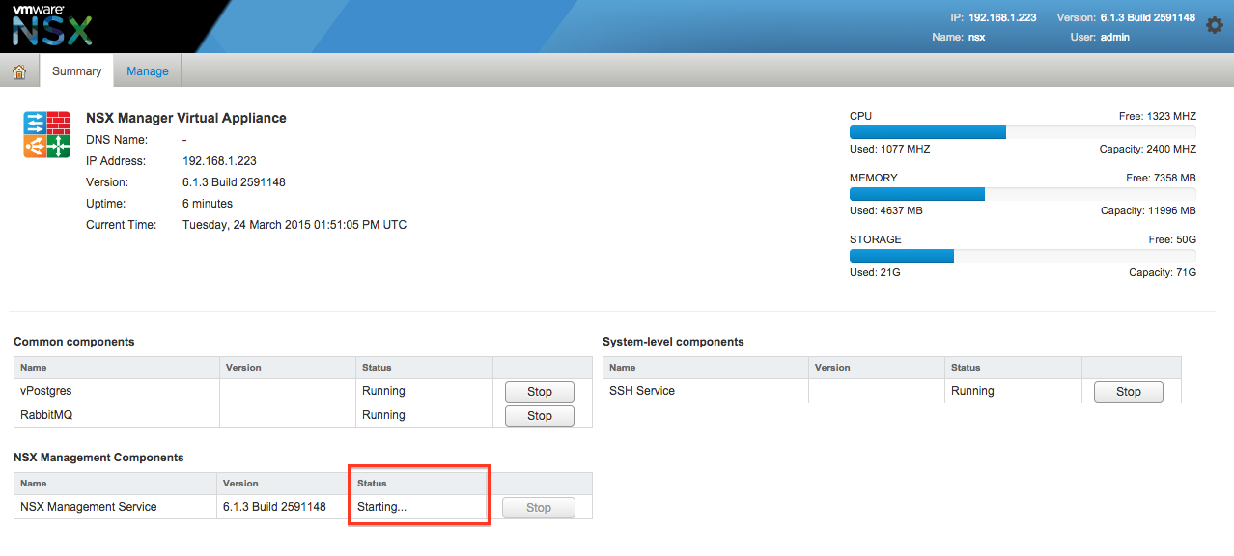Click the 'Used: 4637 MB' memory text
The height and width of the screenshot is (556, 1234).
coord(886,210)
